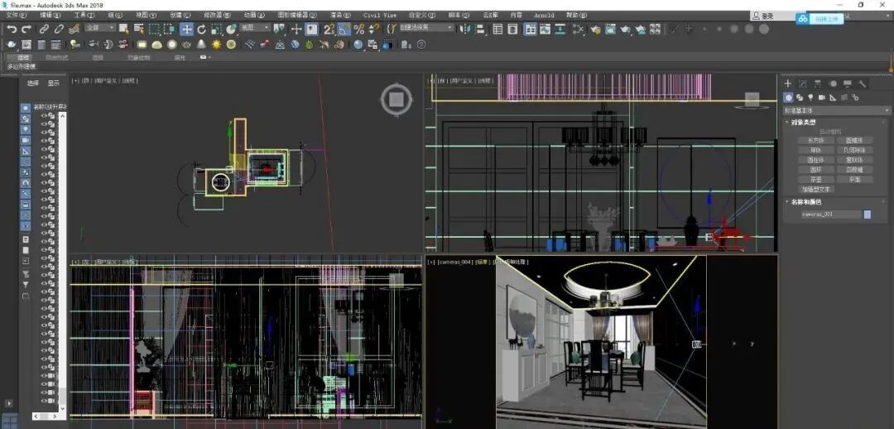The width and height of the screenshot is (894, 429).
Task: Activate the Select and Move tool
Action: tap(186, 29)
